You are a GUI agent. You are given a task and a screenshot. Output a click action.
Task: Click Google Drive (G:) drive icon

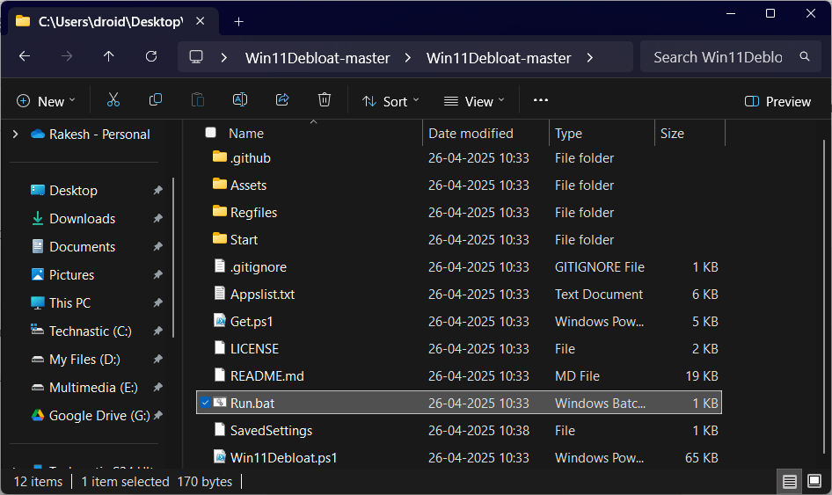pos(38,415)
